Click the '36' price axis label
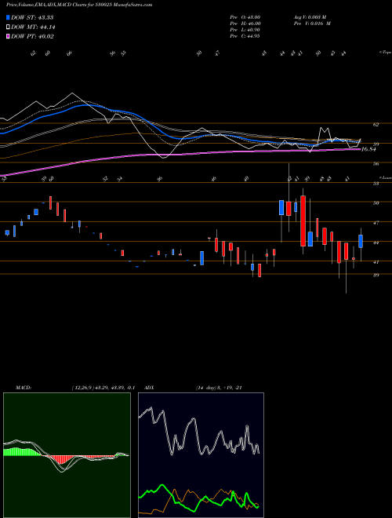 [x=376, y=163]
